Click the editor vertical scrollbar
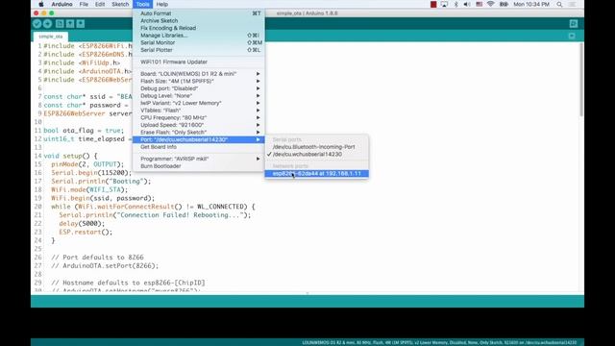 click(x=580, y=80)
